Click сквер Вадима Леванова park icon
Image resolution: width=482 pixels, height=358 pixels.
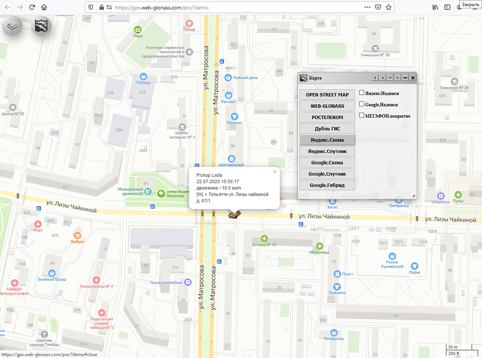(161, 193)
